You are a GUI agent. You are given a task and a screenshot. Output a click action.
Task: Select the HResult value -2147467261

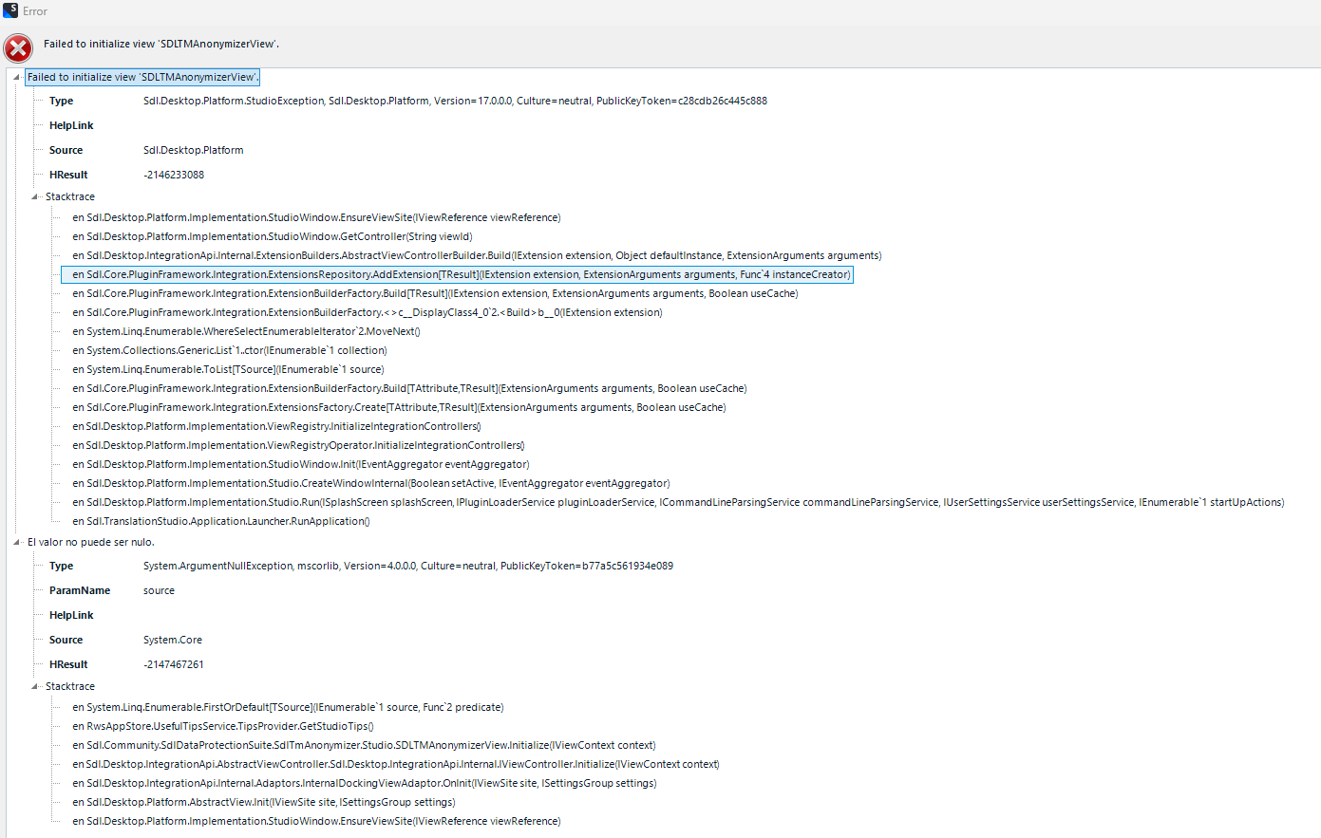[x=173, y=663]
